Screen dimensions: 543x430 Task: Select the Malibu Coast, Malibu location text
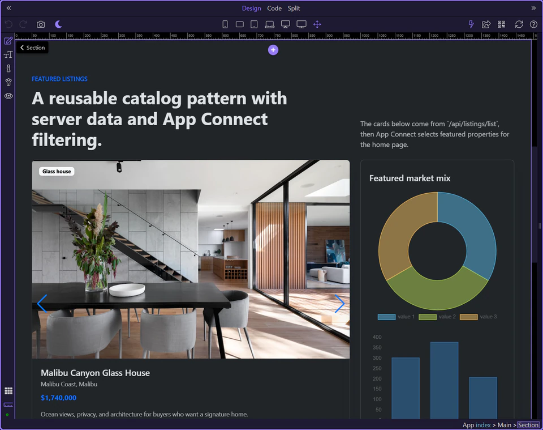click(x=69, y=384)
